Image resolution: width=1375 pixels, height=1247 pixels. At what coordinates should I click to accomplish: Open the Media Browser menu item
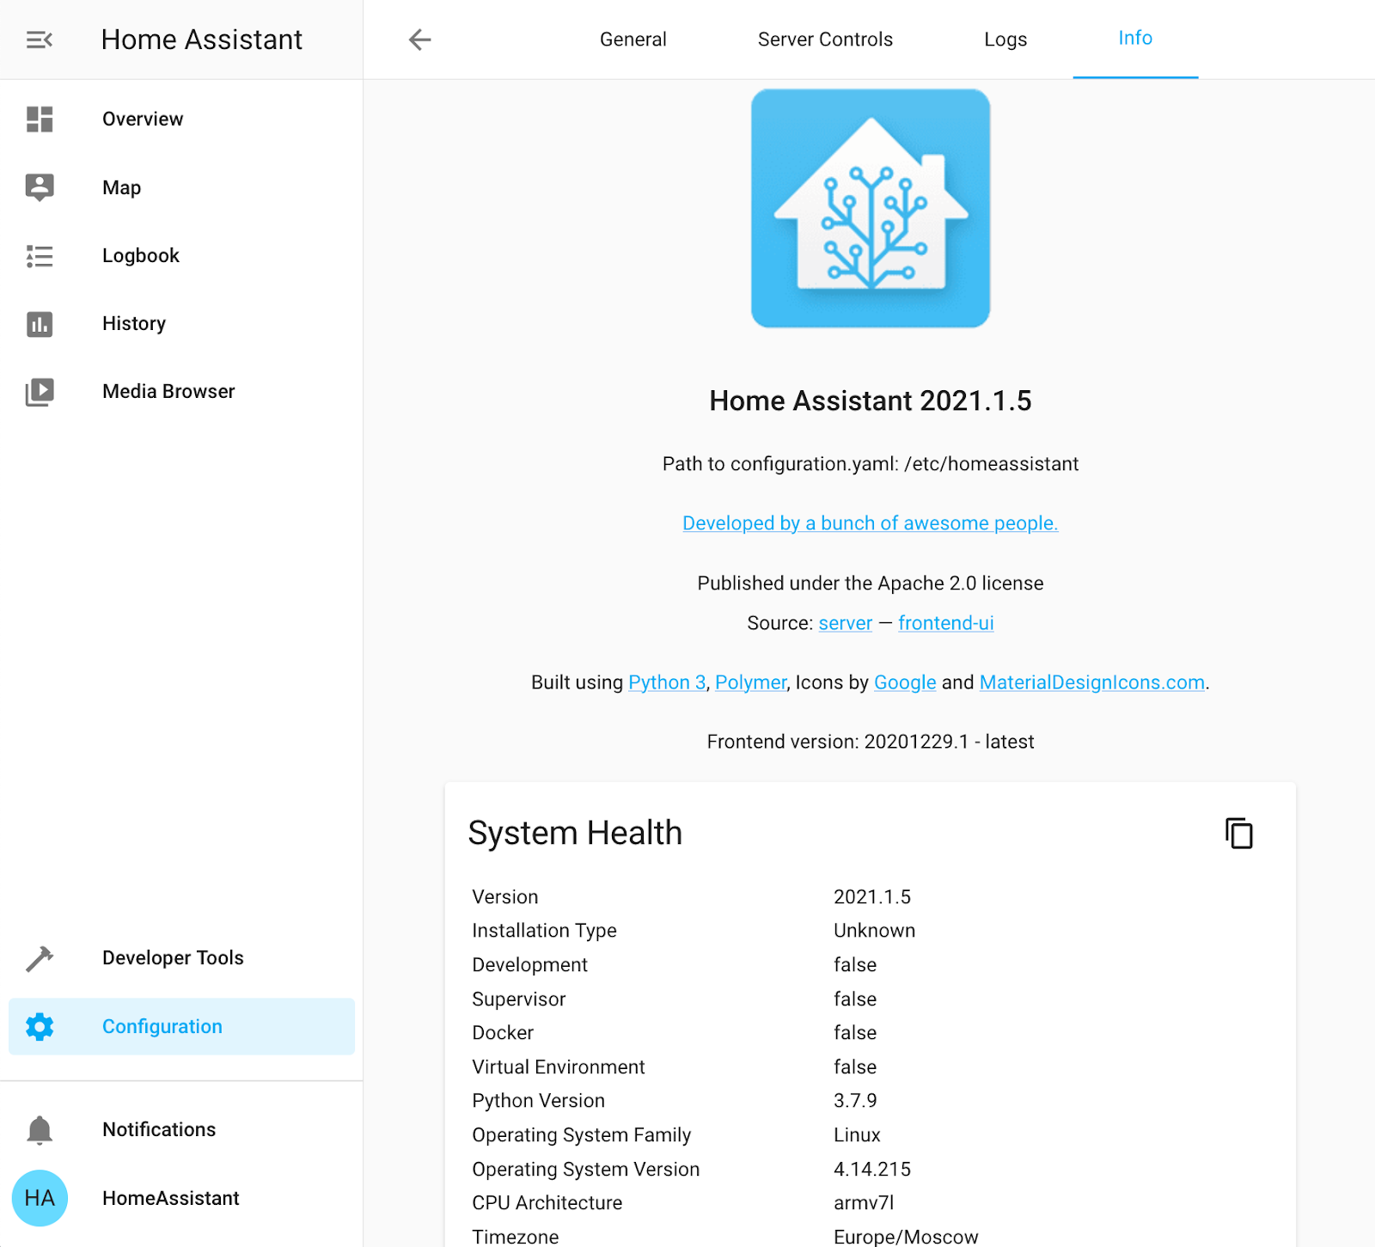(x=181, y=392)
